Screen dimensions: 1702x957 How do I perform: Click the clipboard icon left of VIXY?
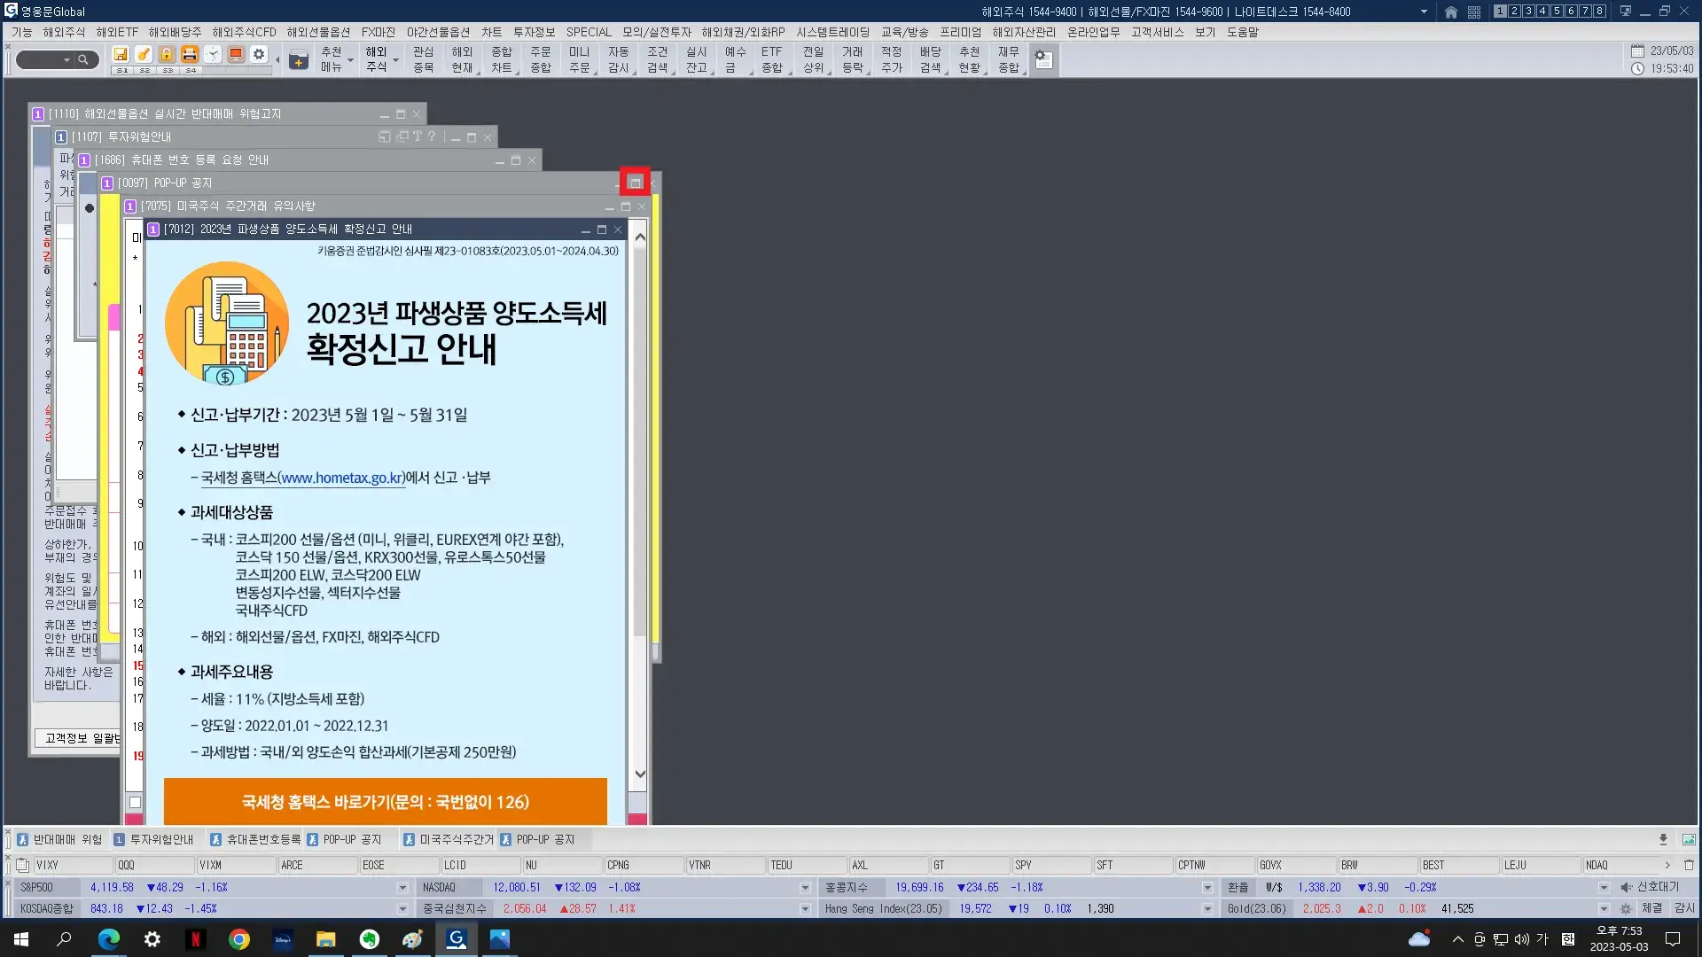[x=22, y=865]
